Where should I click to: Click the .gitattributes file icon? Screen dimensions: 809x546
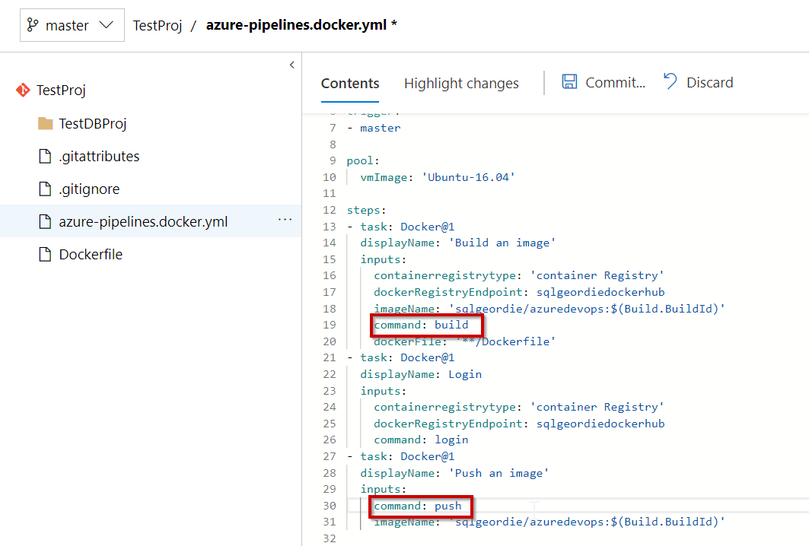(46, 157)
